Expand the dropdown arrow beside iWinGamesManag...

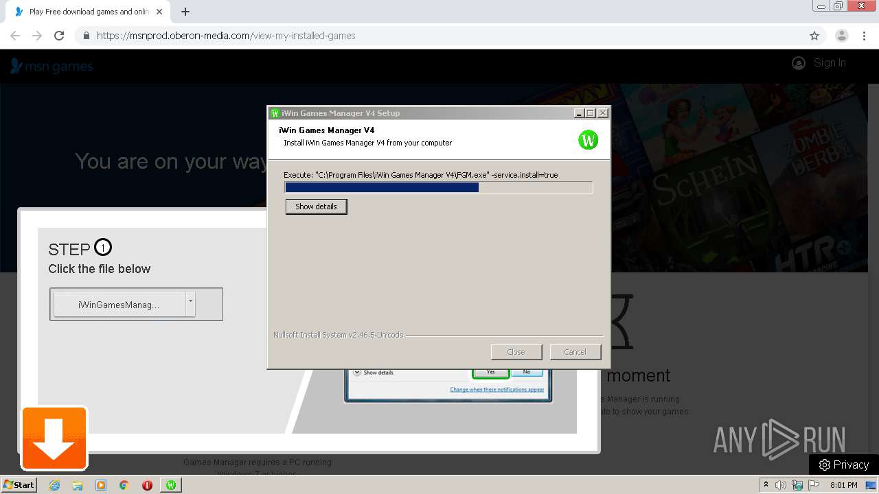tap(191, 305)
